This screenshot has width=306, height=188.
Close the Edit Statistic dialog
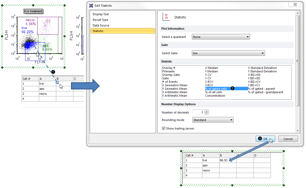(x=296, y=5)
